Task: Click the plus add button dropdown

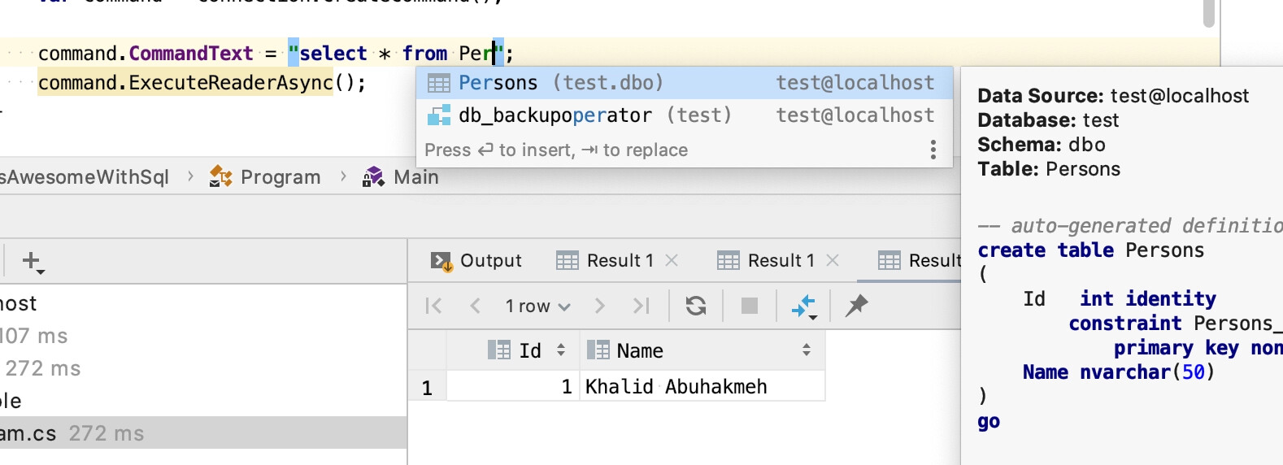Action: (33, 262)
